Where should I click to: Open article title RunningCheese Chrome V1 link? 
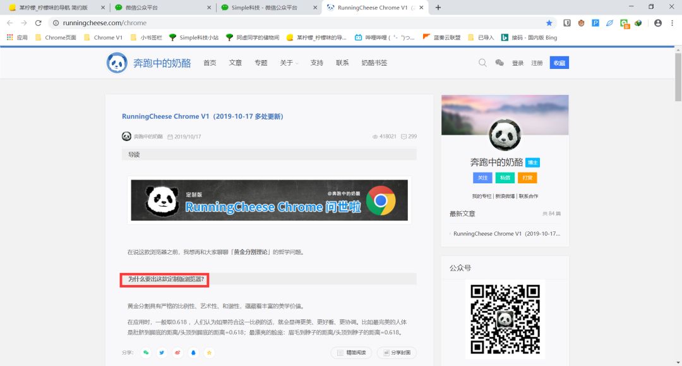coord(203,116)
